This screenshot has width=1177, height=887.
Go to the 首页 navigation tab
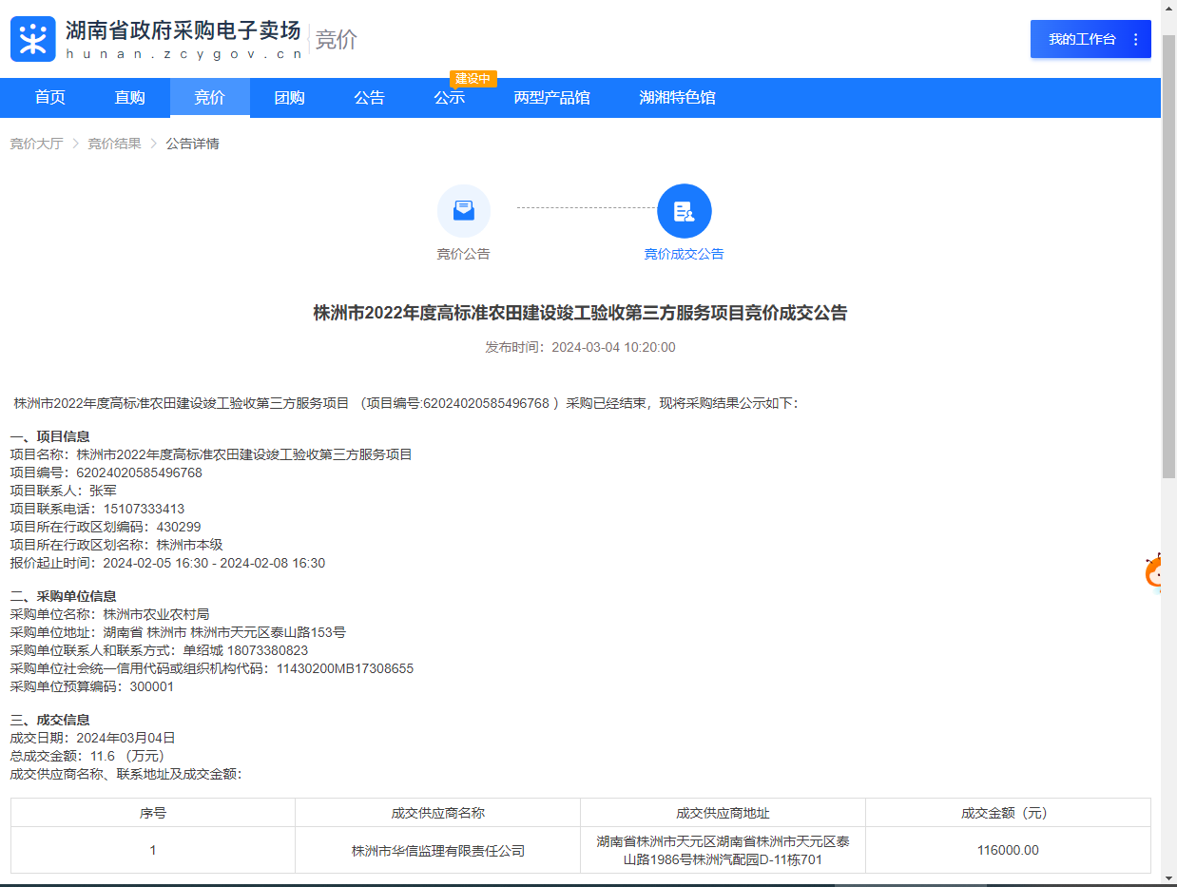click(x=50, y=97)
